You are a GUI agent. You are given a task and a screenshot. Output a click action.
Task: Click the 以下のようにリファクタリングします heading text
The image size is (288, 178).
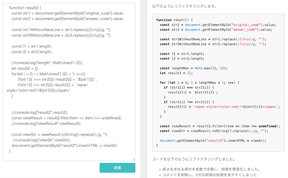(184, 6)
